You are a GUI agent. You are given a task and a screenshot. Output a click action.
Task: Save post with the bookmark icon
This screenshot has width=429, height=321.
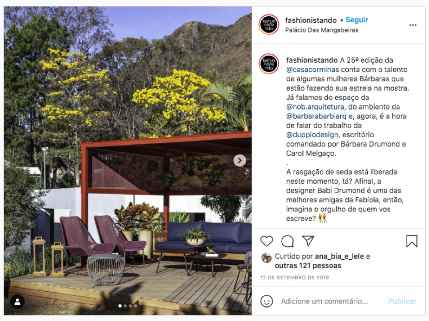pyautogui.click(x=412, y=241)
